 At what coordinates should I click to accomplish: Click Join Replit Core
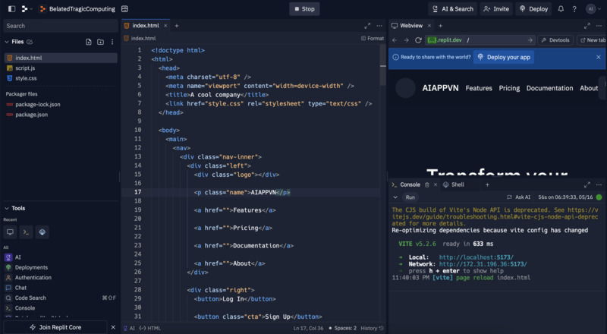pyautogui.click(x=55, y=327)
